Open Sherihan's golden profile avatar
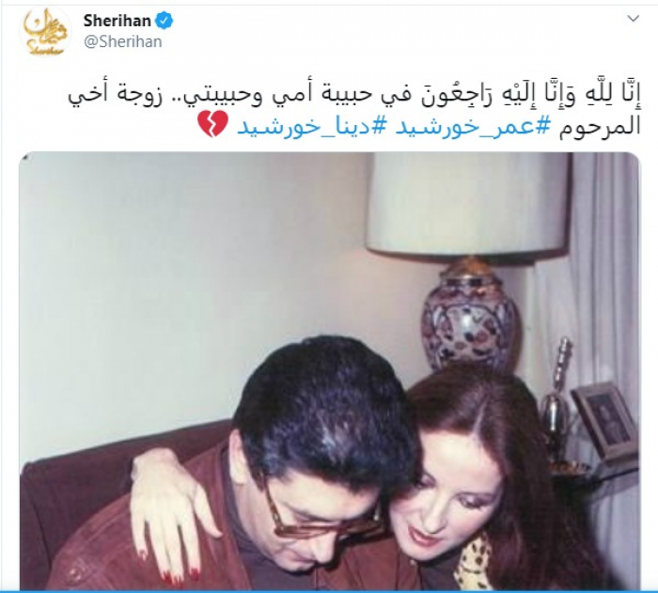Screen dimensions: 658x593 (x=45, y=31)
